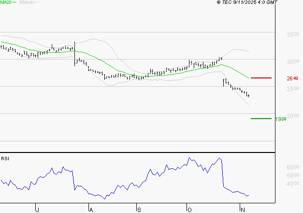Click the 2000 price axis label
Viewport: 303px width, 213px height.
tap(293, 116)
